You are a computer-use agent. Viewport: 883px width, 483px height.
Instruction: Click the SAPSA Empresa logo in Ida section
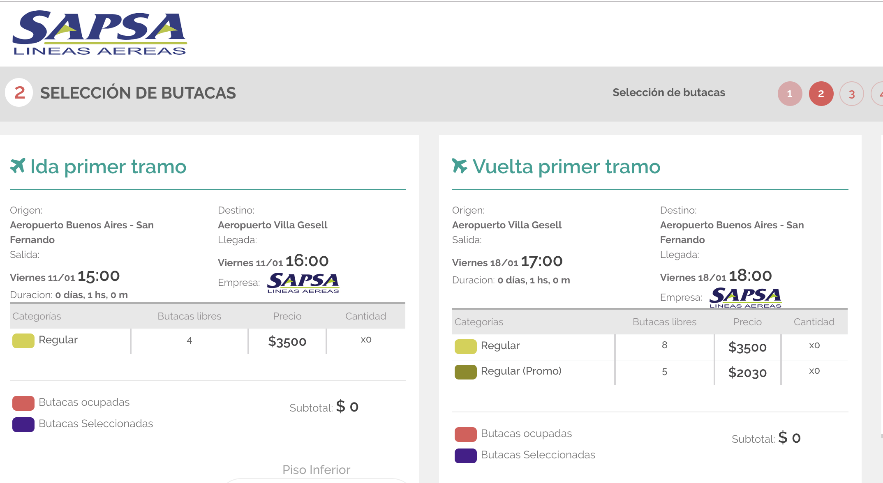(x=303, y=283)
